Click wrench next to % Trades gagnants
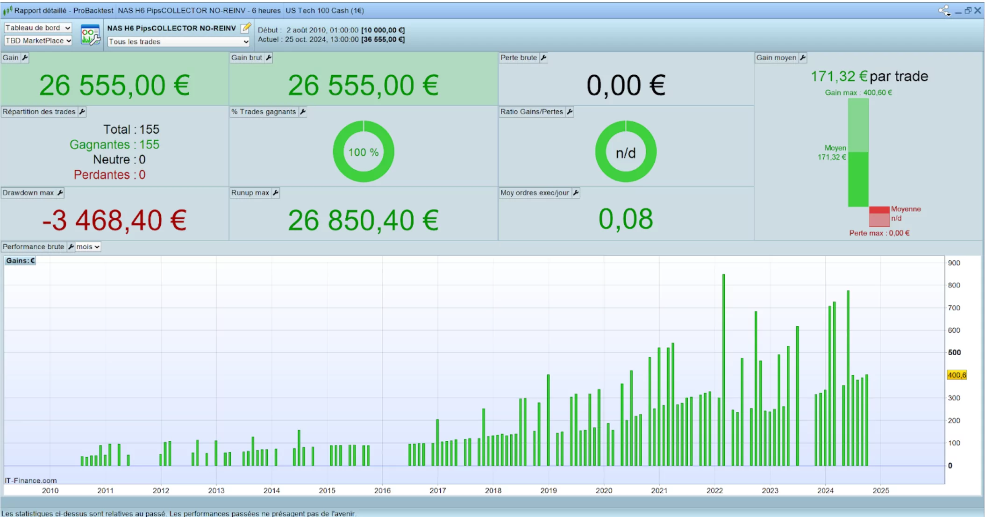 click(x=303, y=112)
